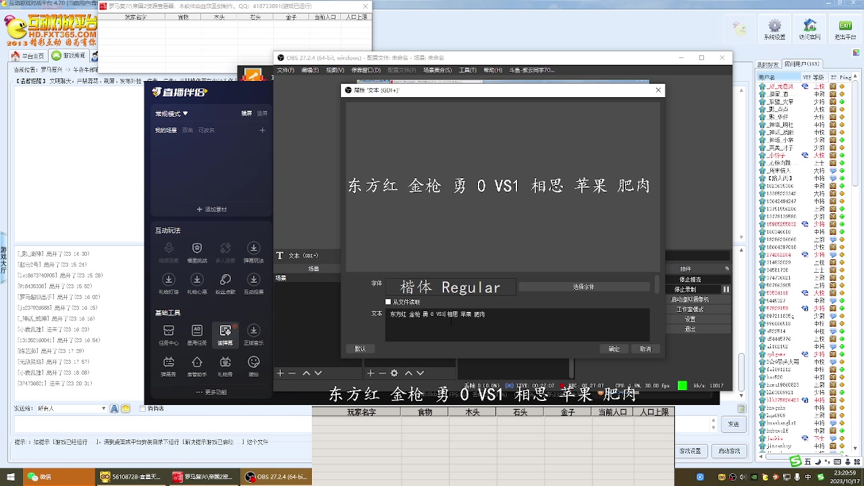Open source properties with the gear icon
This screenshot has height=486, width=864.
click(x=395, y=373)
